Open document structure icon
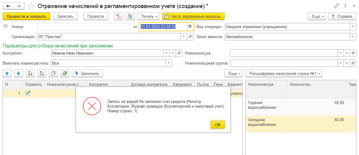Screen dimensions: 359x155 click(130, 17)
